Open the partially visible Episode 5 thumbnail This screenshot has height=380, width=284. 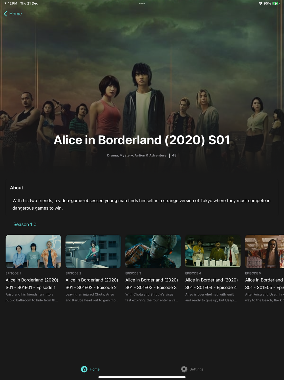tap(264, 251)
